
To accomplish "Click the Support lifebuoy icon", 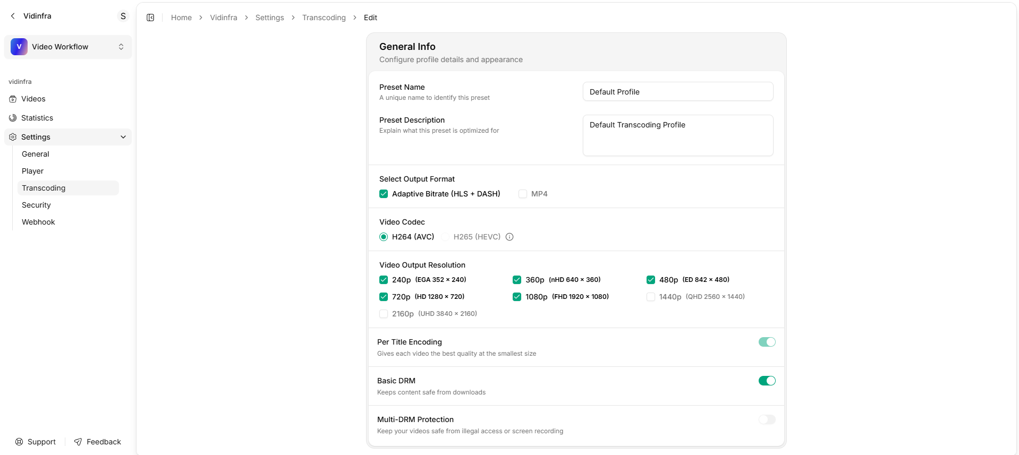I will tap(19, 442).
